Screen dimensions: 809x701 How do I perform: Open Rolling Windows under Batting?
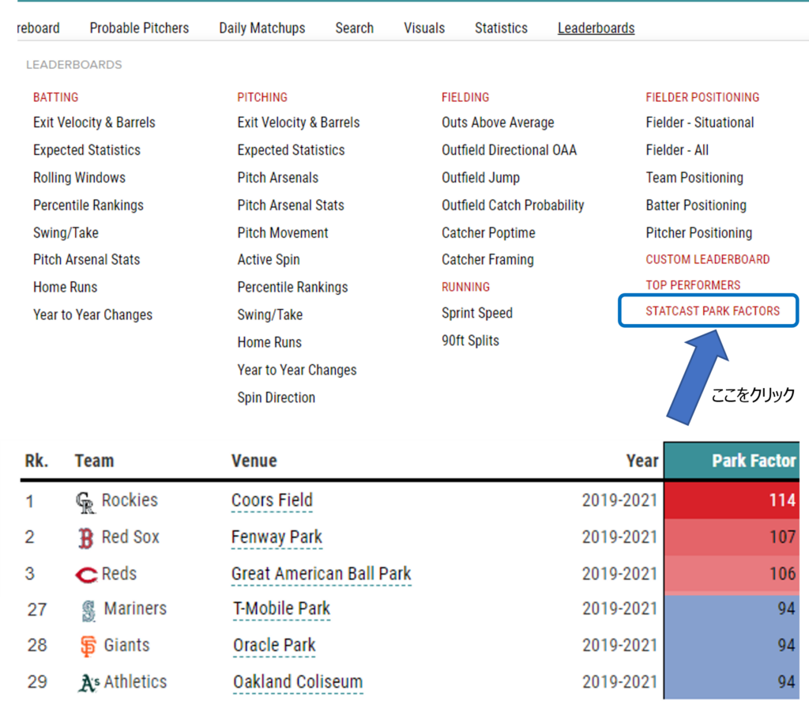pos(79,178)
